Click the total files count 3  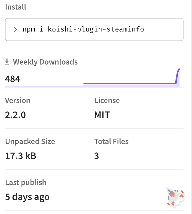[x=96, y=156]
